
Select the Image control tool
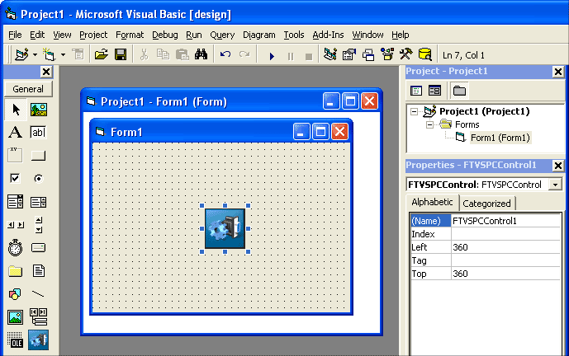point(15,317)
